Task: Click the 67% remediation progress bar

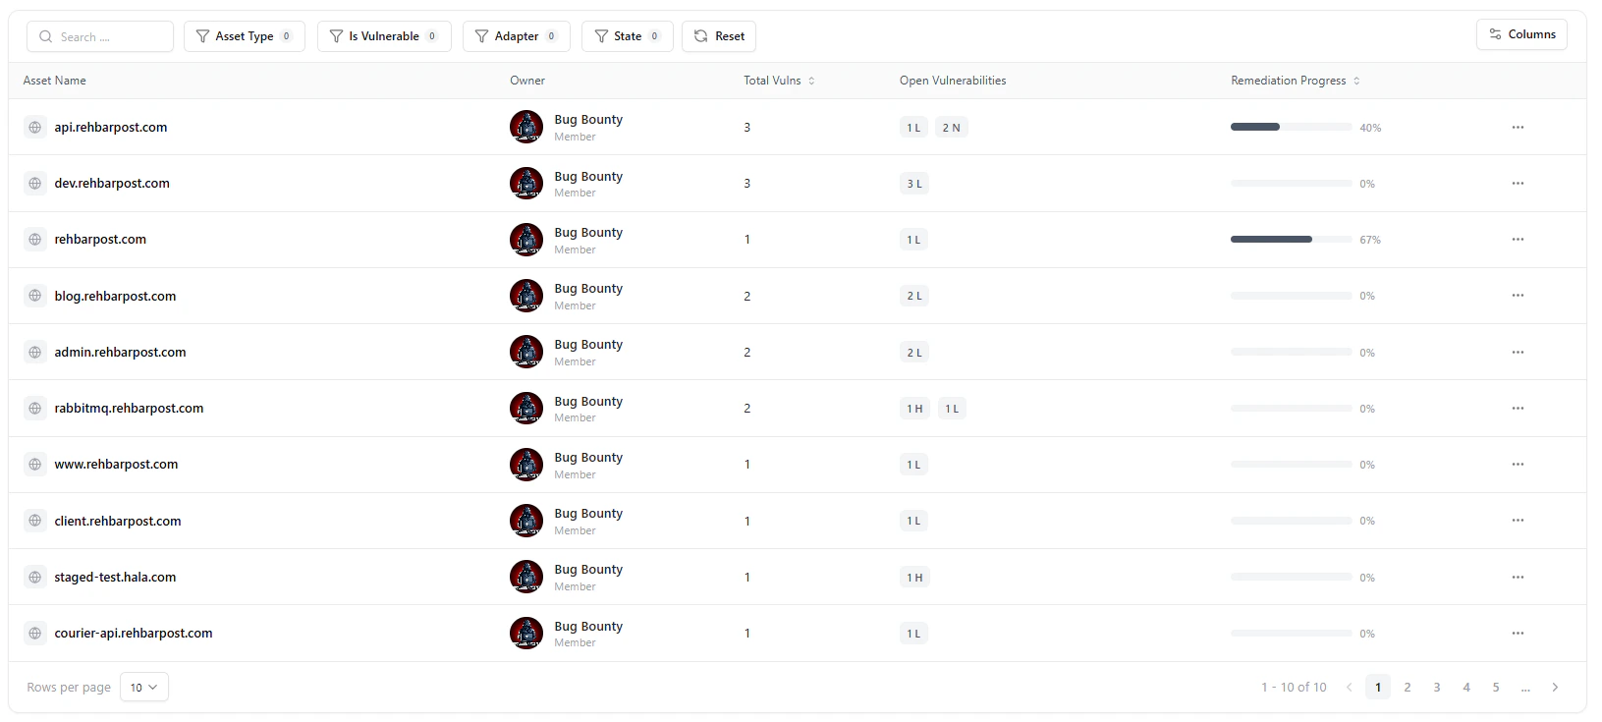Action: (1290, 239)
